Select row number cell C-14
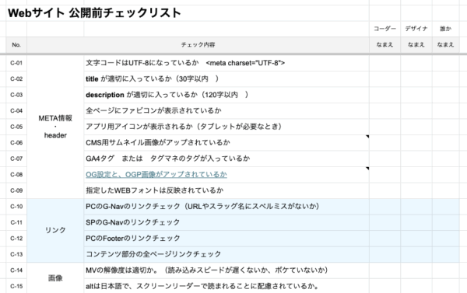467x293 pixels. [16, 270]
